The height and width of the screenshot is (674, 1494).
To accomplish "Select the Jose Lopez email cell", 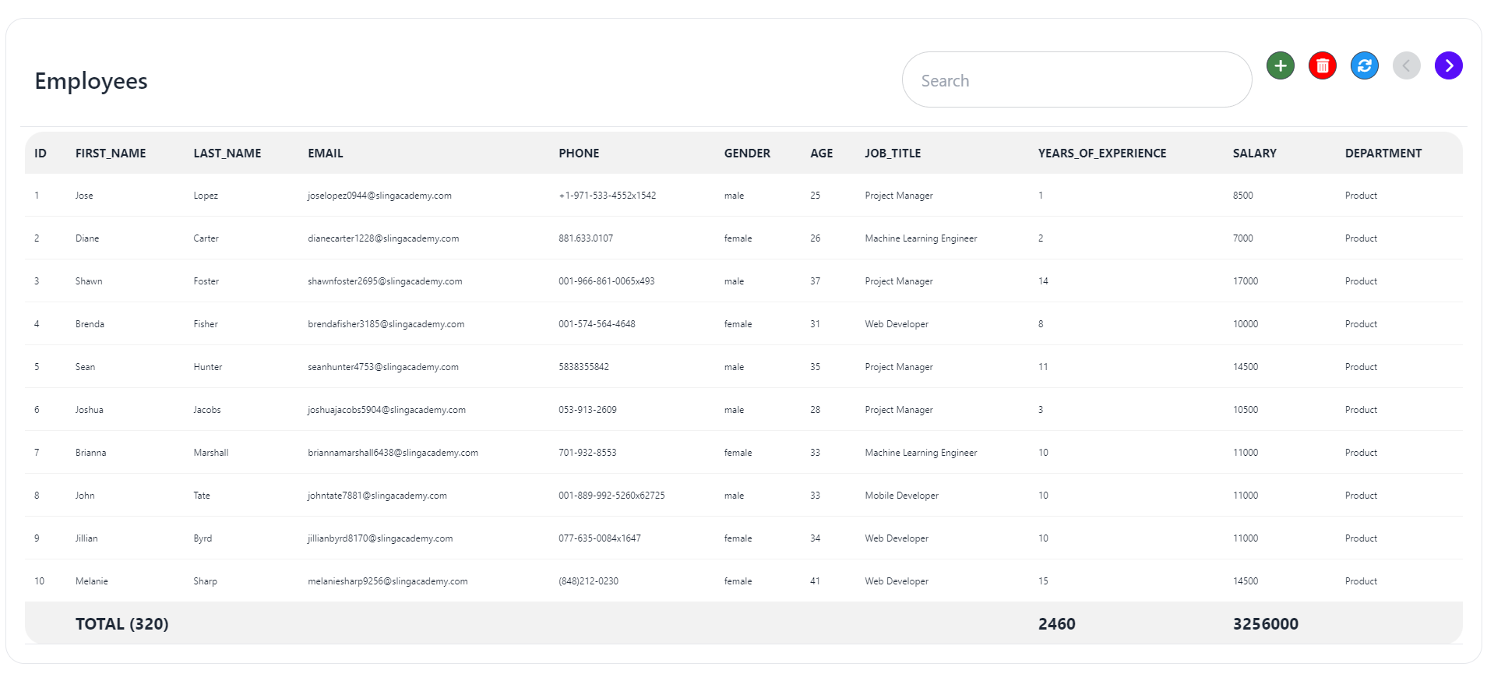I will (379, 196).
